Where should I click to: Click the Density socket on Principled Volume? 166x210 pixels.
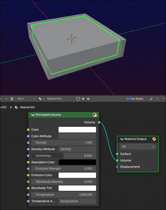coord(28,143)
